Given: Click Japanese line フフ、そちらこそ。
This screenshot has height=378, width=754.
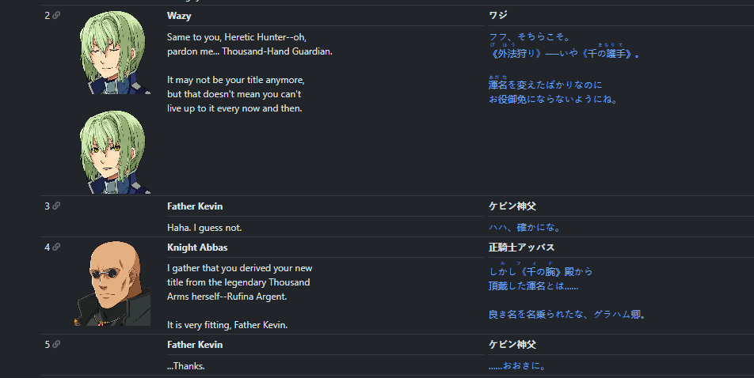Looking at the screenshot, I should point(529,37).
